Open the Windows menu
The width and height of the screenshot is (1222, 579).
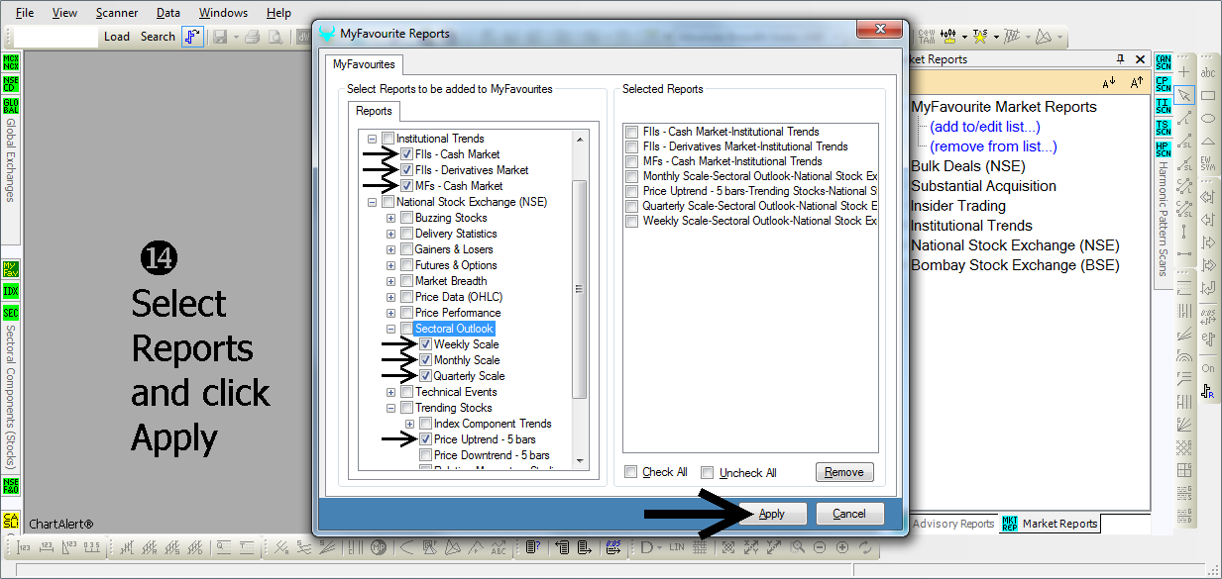coord(223,13)
